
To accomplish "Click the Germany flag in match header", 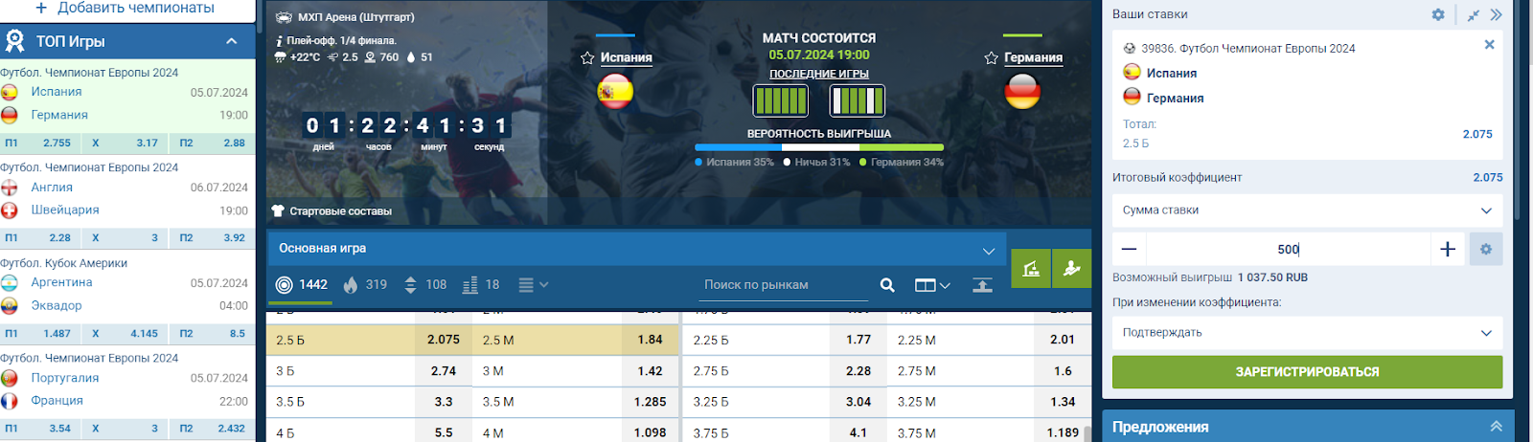I will click(x=1022, y=92).
